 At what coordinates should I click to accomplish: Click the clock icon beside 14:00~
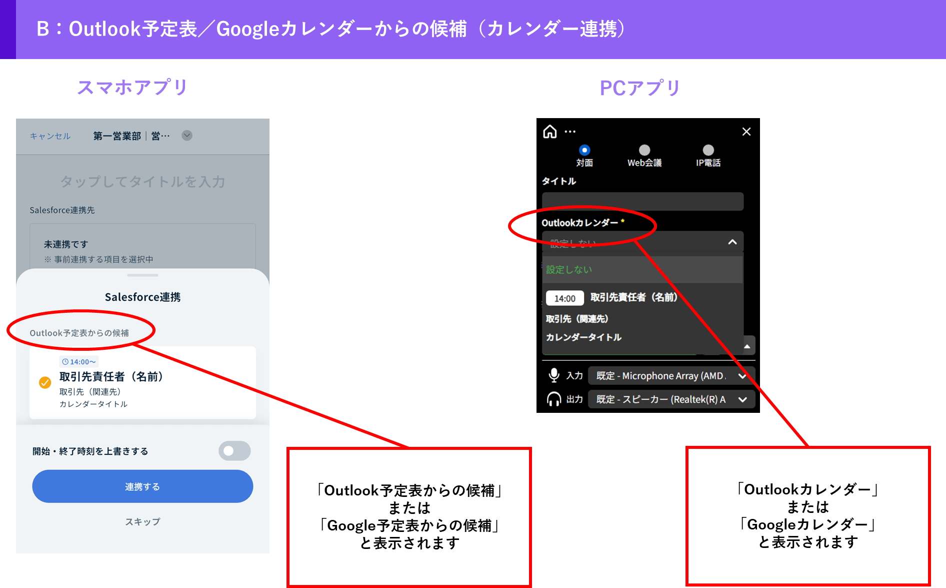[65, 362]
